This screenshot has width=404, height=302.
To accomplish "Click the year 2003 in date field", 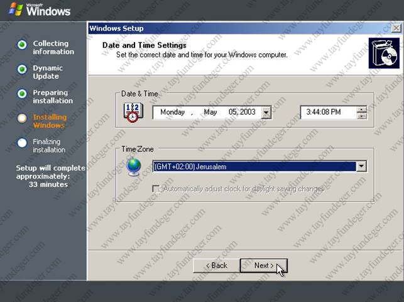I will tap(248, 112).
